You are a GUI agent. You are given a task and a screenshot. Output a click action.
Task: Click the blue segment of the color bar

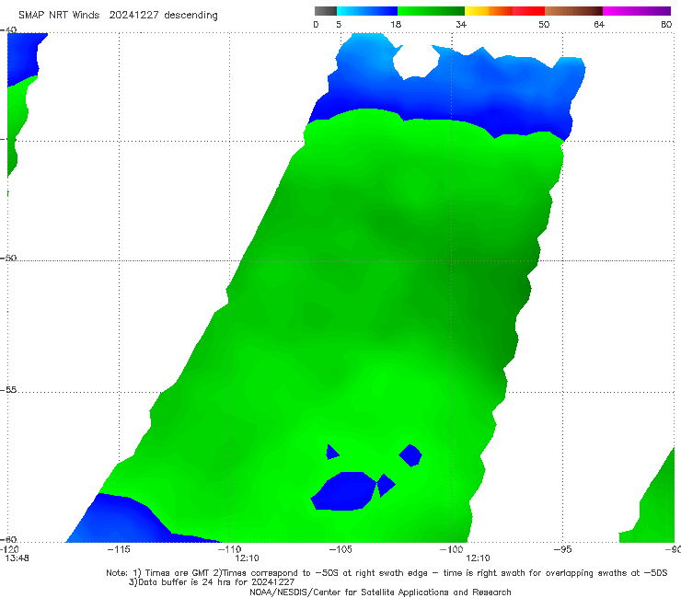(367, 11)
